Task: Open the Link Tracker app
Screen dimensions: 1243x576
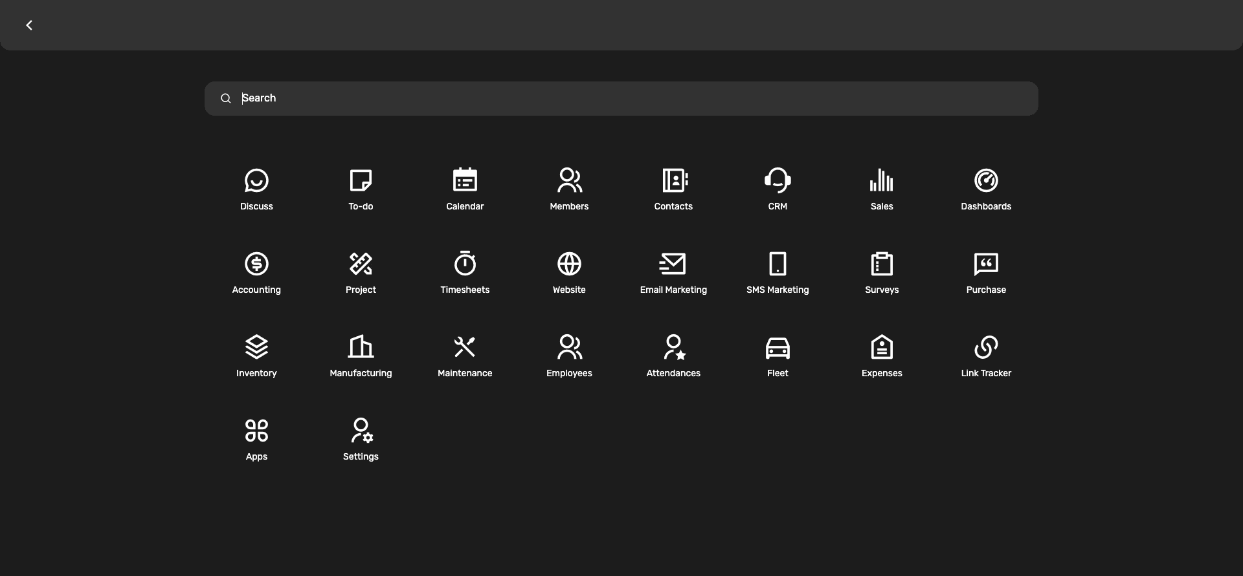Action: (x=986, y=356)
